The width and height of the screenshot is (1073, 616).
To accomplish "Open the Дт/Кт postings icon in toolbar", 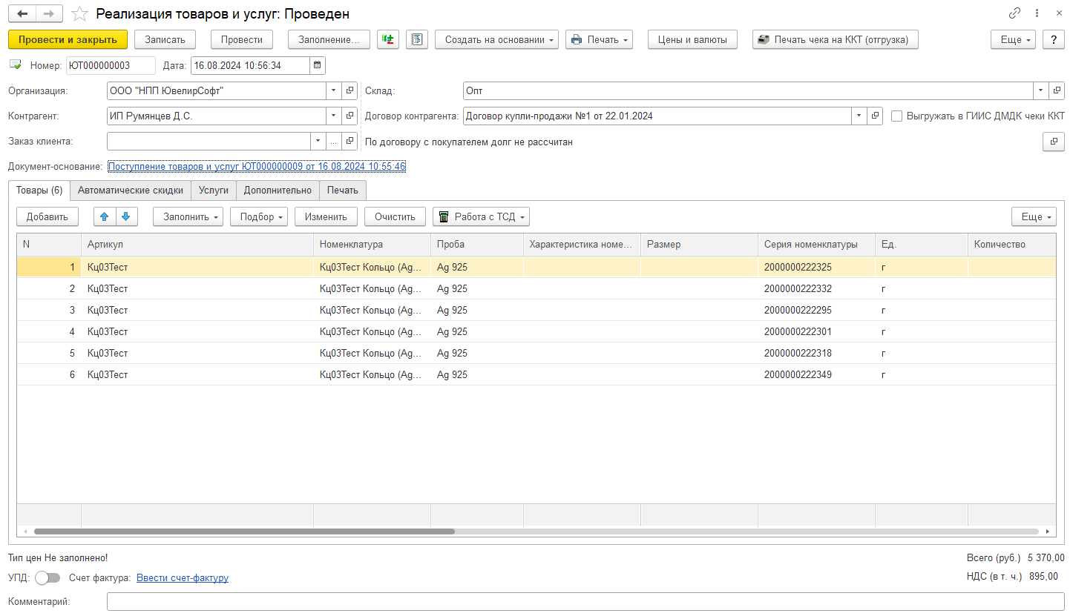I will point(388,40).
